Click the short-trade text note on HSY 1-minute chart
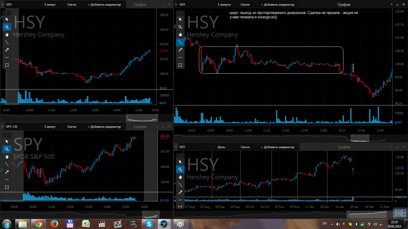408x229 pixels. [294, 15]
